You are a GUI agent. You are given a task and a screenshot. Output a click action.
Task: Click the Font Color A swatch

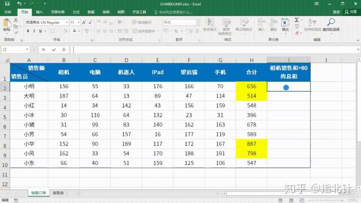(x=75, y=31)
